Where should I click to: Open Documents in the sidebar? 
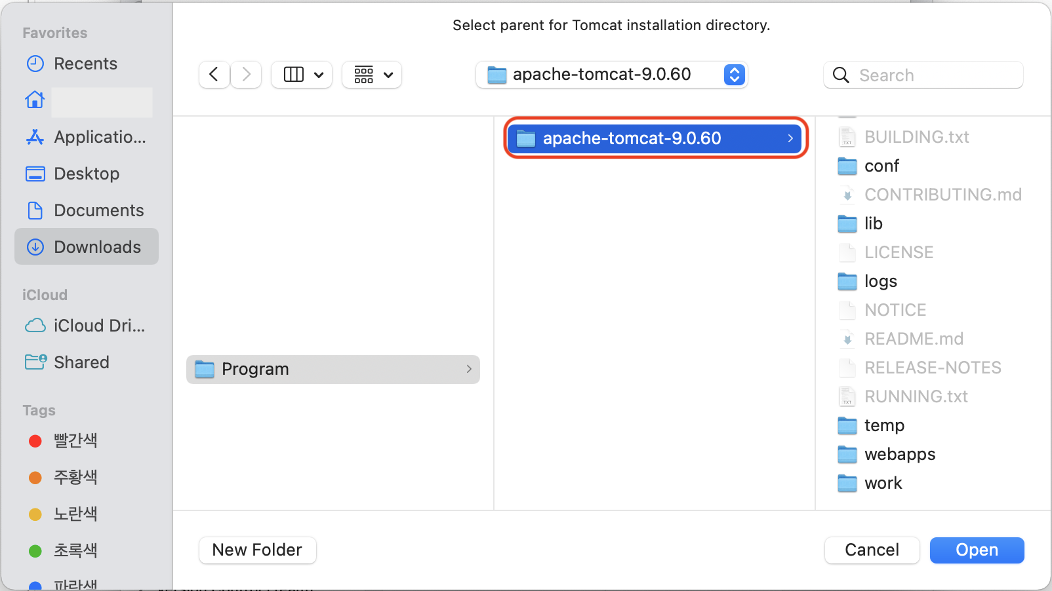tap(87, 210)
